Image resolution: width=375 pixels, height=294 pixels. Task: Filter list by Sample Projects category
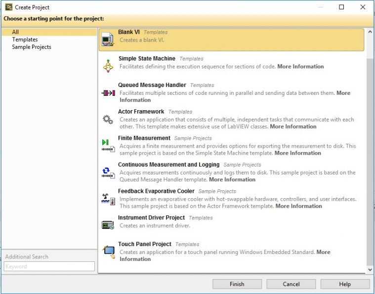(32, 47)
